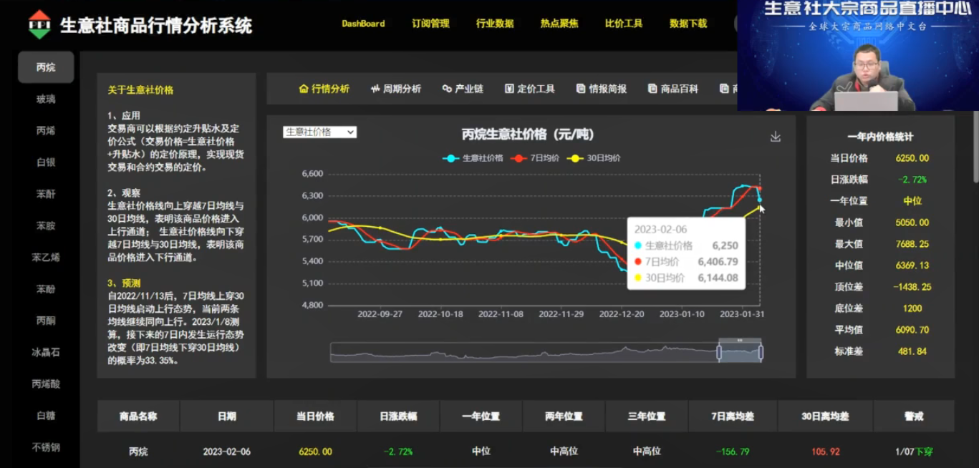979x468 pixels.
Task: Click the 周期分析 waveform icon
Action: pyautogui.click(x=375, y=89)
